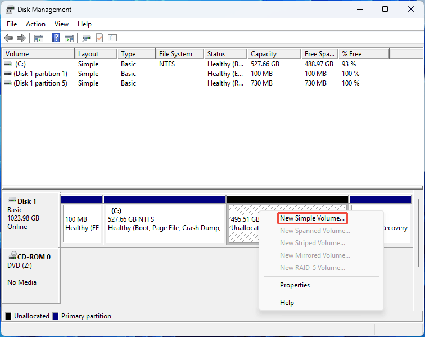Click the blue Help question mark icon
Image resolution: width=425 pixels, height=337 pixels.
(56, 38)
